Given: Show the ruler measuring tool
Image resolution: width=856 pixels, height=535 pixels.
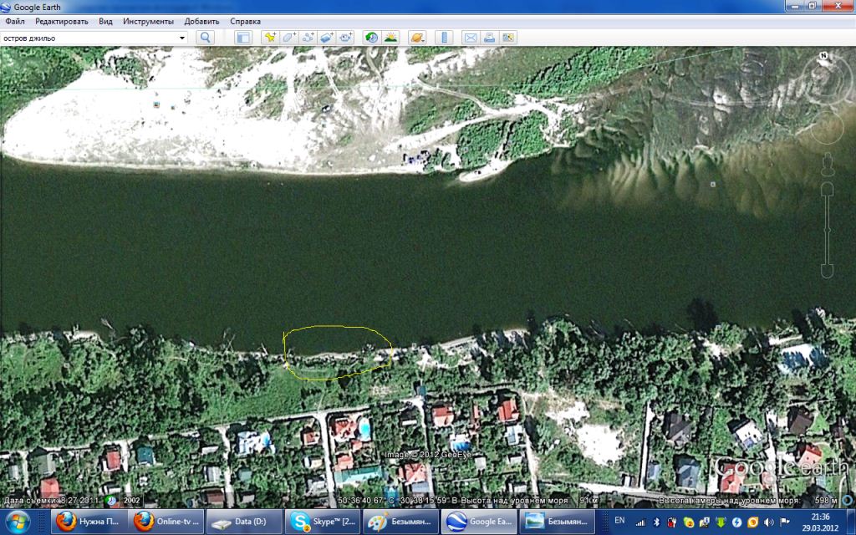Looking at the screenshot, I should click(445, 38).
